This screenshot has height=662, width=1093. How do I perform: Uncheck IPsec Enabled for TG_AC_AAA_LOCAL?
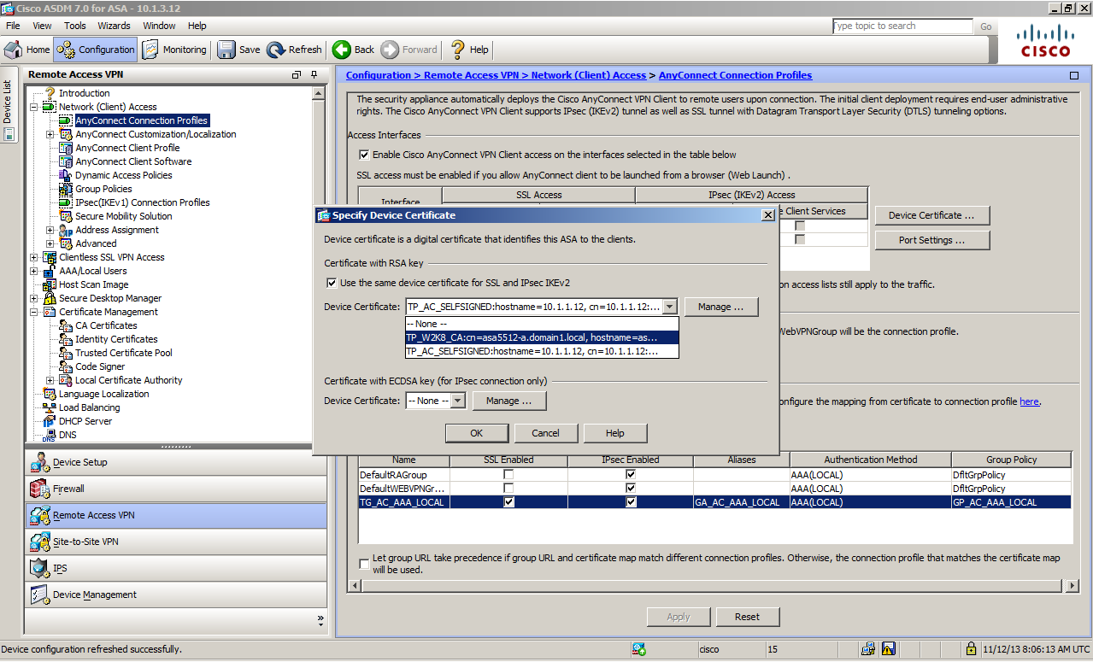tap(631, 502)
